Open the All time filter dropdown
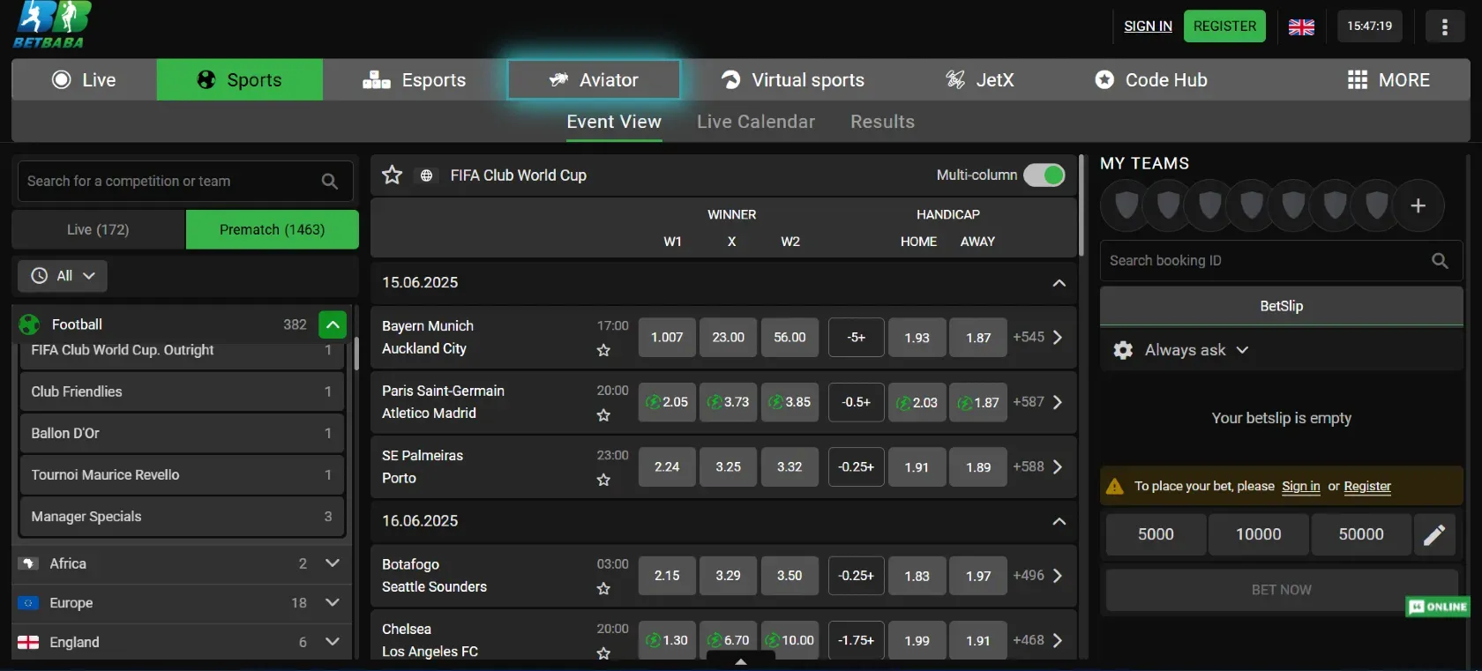The height and width of the screenshot is (671, 1482). 63,276
